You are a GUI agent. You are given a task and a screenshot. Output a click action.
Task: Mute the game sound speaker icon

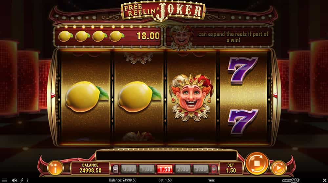14,180
